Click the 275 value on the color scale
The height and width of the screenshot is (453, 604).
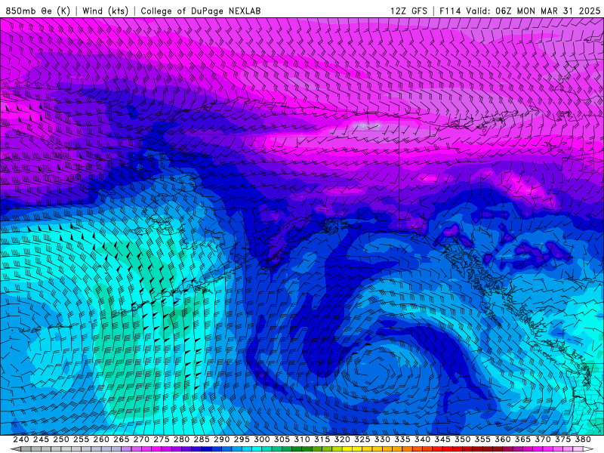162,439
